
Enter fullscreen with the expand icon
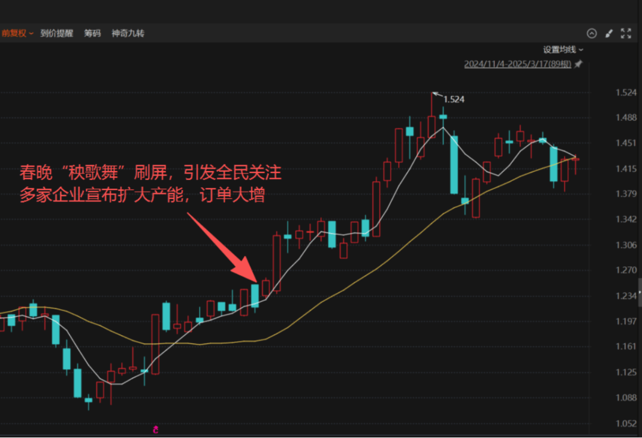pos(625,33)
